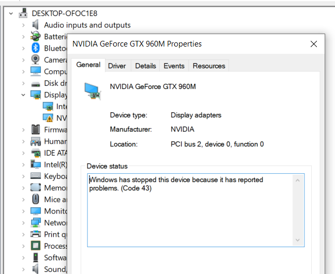
Task: Switch to the Driver tab
Action: click(x=117, y=66)
